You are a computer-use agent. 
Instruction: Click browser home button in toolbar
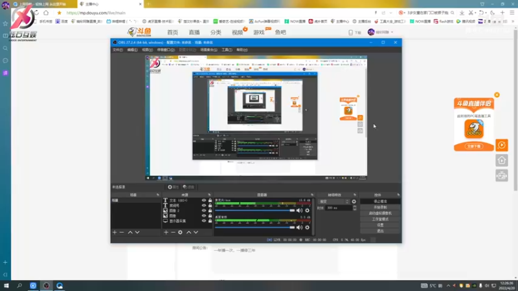(x=46, y=13)
